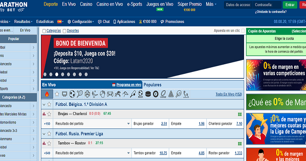The image size is (306, 161).
Task: Filter live events by football icon
Action: [x=72, y=94]
